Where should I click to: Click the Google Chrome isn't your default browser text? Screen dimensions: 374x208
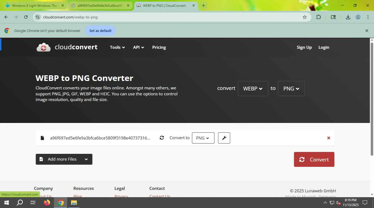click(47, 31)
